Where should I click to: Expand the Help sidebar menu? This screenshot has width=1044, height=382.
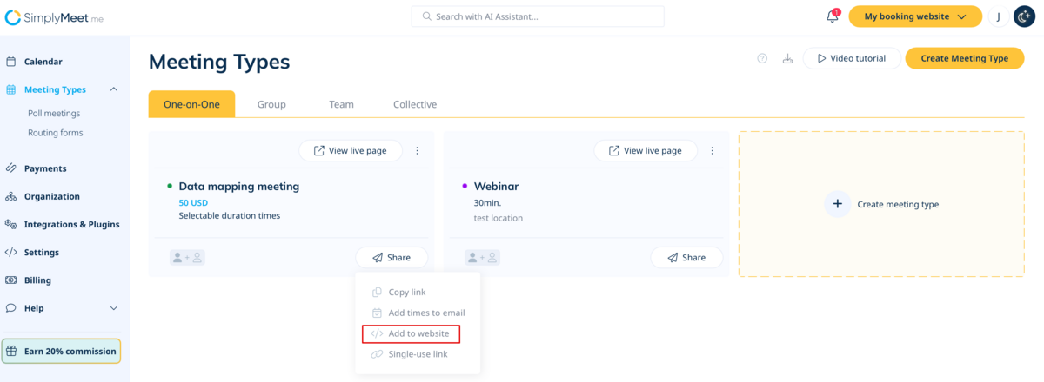(114, 308)
